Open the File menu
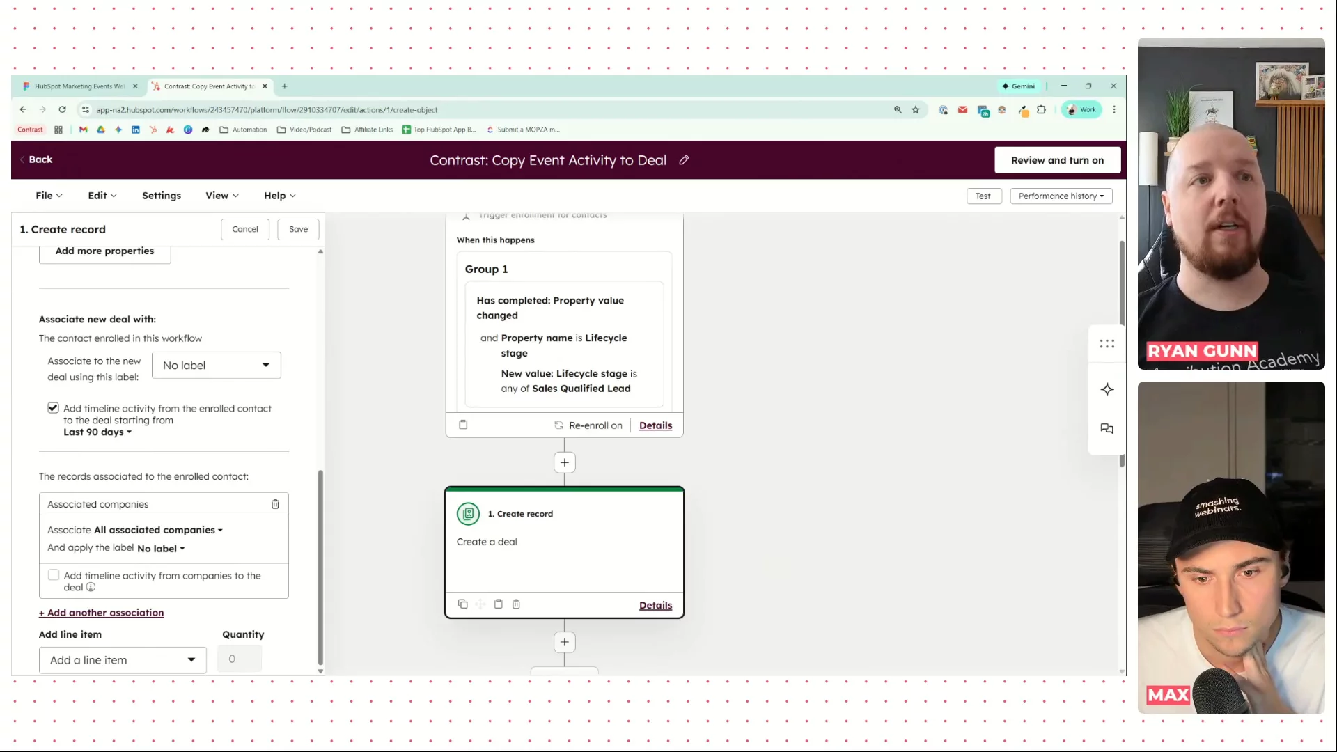Image resolution: width=1337 pixels, height=752 pixels. [x=49, y=196]
